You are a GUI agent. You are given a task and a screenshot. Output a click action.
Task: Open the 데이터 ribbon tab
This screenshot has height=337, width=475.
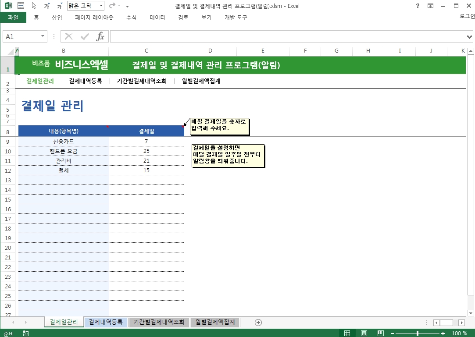point(157,18)
